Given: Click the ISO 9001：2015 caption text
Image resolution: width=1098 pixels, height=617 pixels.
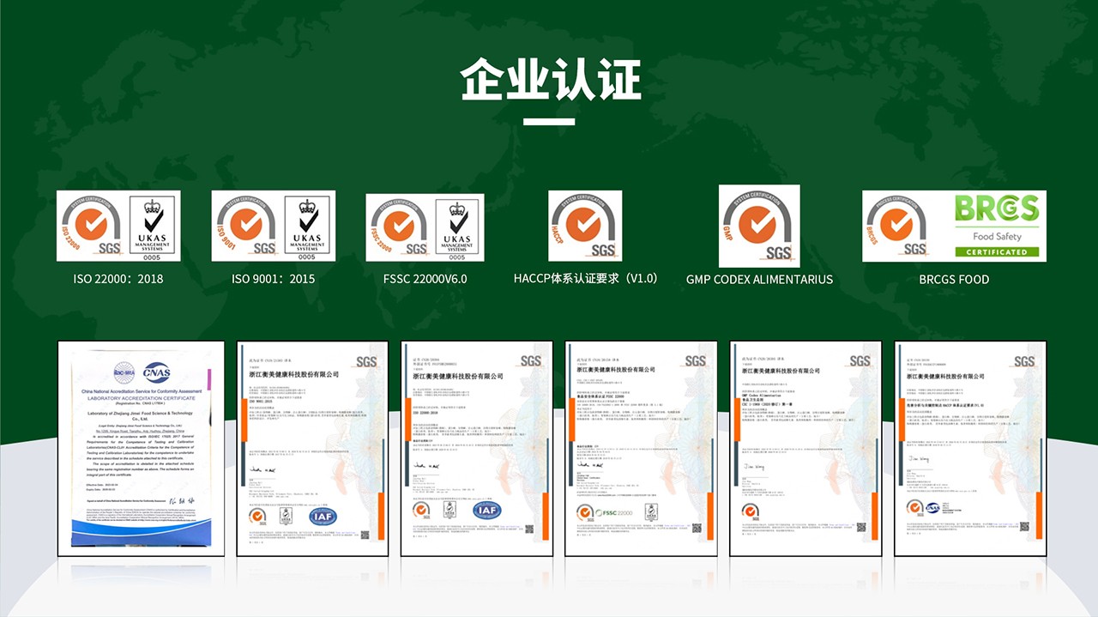Looking at the screenshot, I should click(x=273, y=279).
